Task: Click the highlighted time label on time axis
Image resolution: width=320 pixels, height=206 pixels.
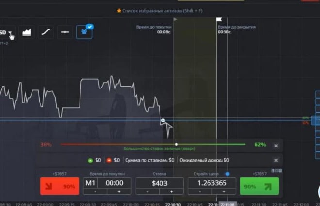Action: [227, 204]
